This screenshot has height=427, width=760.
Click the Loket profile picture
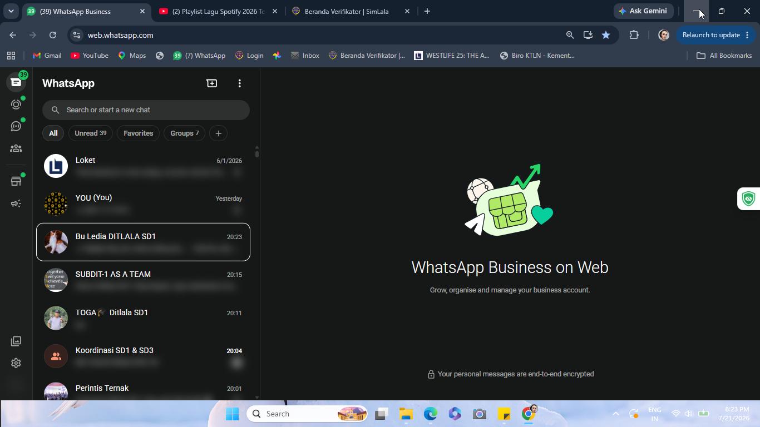pos(56,166)
